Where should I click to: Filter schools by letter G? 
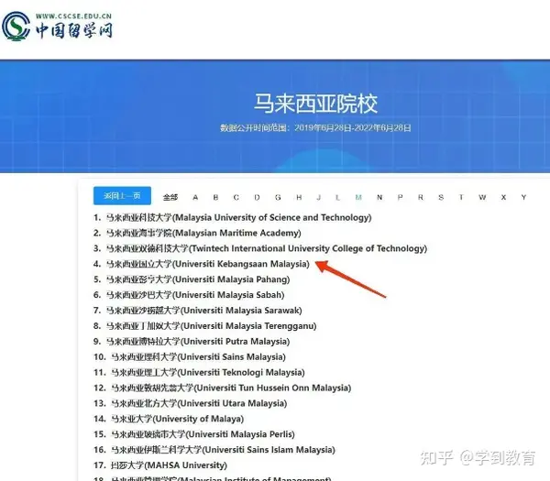(278, 197)
